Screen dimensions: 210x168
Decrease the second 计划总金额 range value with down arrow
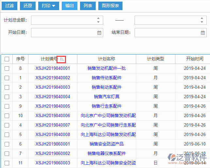(202, 22)
